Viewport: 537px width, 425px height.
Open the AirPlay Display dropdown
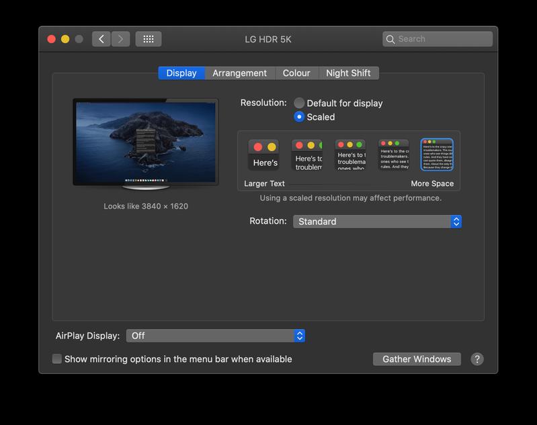[x=216, y=336]
